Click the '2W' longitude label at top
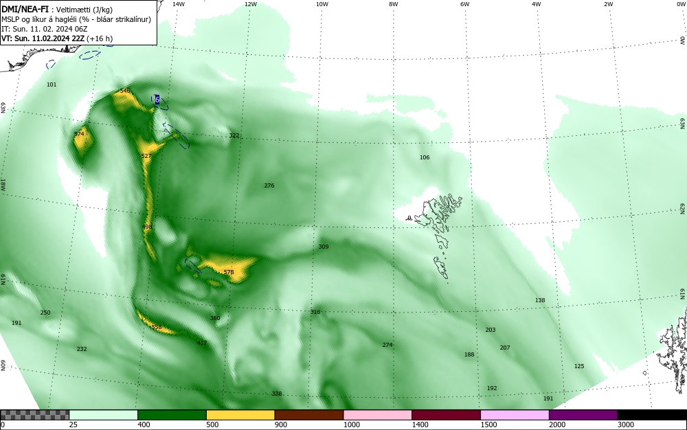The height and width of the screenshot is (430, 687). click(608, 4)
